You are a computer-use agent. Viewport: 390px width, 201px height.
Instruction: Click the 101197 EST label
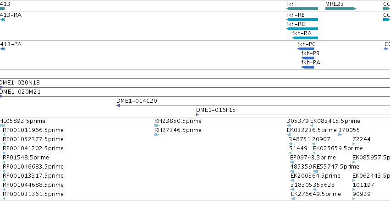click(363, 185)
